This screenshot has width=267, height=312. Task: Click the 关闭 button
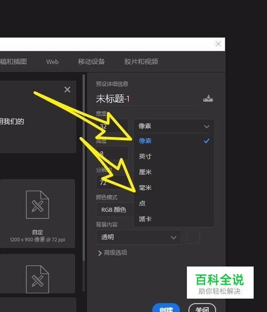click(202, 308)
